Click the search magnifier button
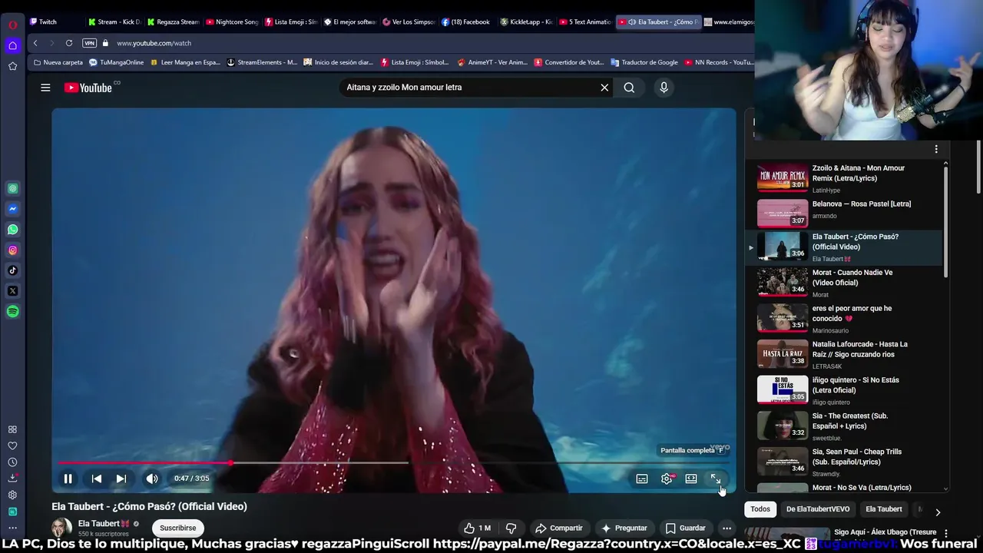 coord(629,88)
